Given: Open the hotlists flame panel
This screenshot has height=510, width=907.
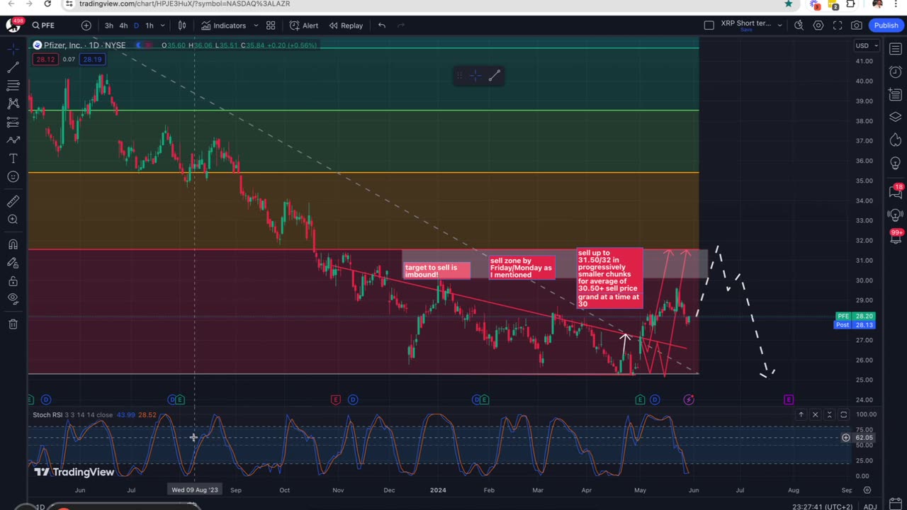Looking at the screenshot, I should click(896, 140).
